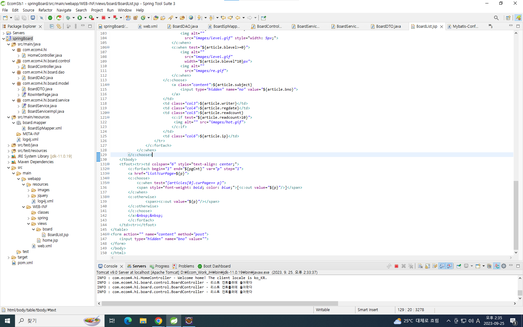
Task: Click the Save All toolbar icon
Action: 24,18
